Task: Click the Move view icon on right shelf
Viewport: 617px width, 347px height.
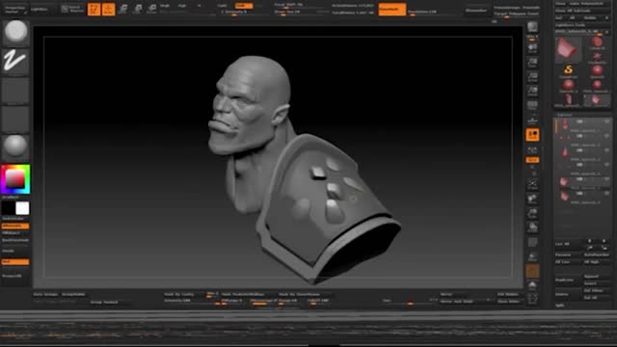Action: 532,199
